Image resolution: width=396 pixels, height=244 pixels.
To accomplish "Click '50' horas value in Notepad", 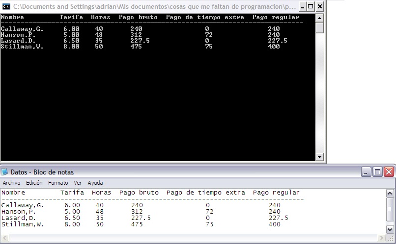I will pyautogui.click(x=100, y=224).
